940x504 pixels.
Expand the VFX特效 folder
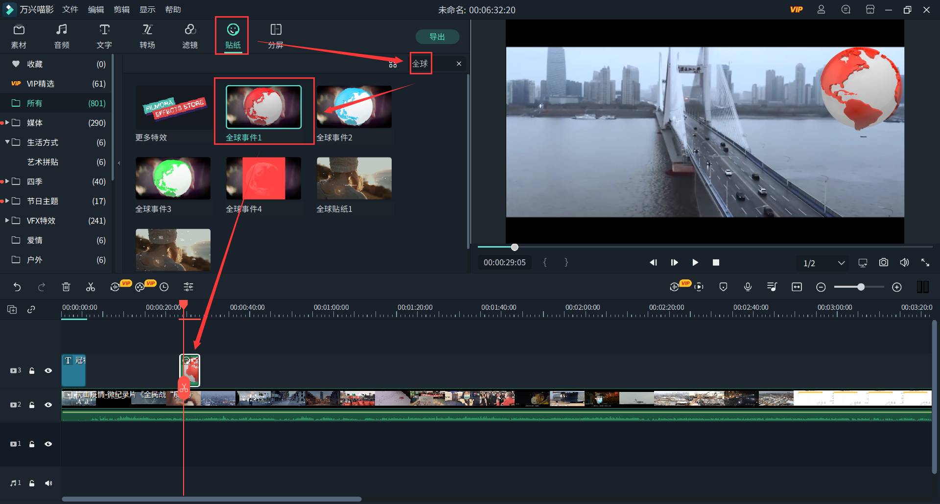[7, 221]
